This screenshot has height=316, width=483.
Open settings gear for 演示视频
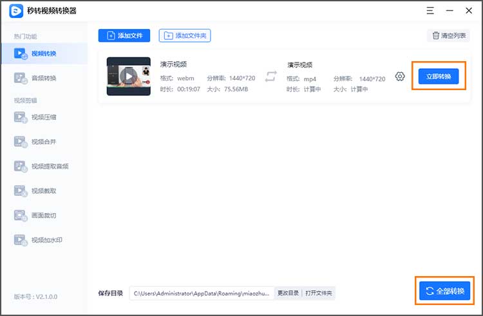[400, 77]
